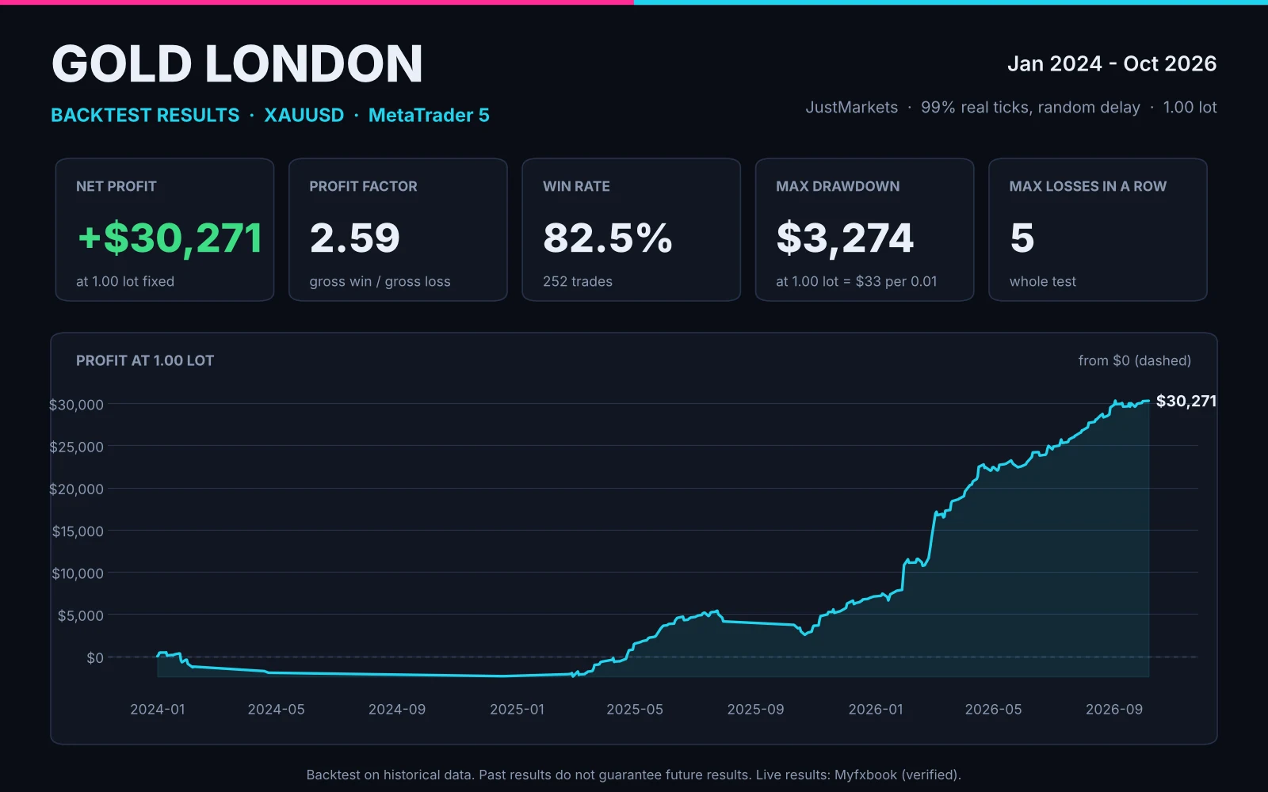Click the JustMarkets broker name

[x=852, y=108]
